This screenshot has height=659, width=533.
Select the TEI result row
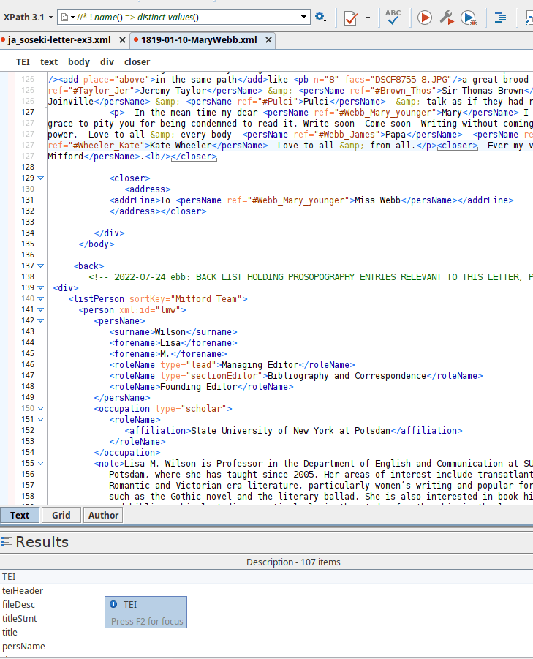point(266,577)
